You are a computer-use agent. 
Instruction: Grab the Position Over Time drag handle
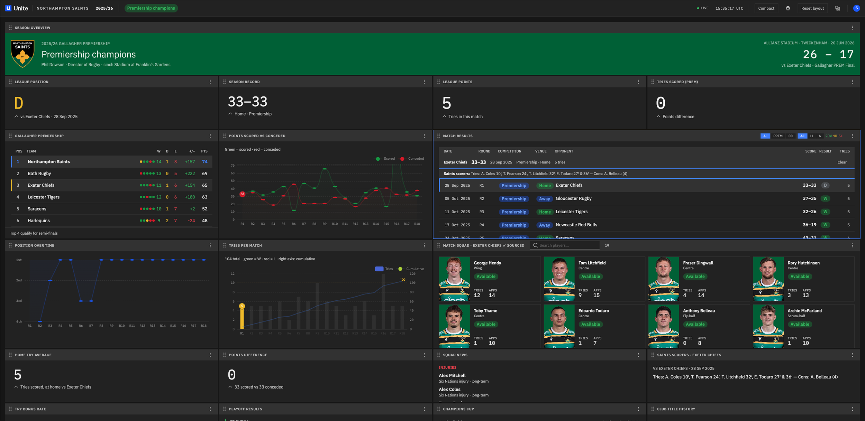10,245
